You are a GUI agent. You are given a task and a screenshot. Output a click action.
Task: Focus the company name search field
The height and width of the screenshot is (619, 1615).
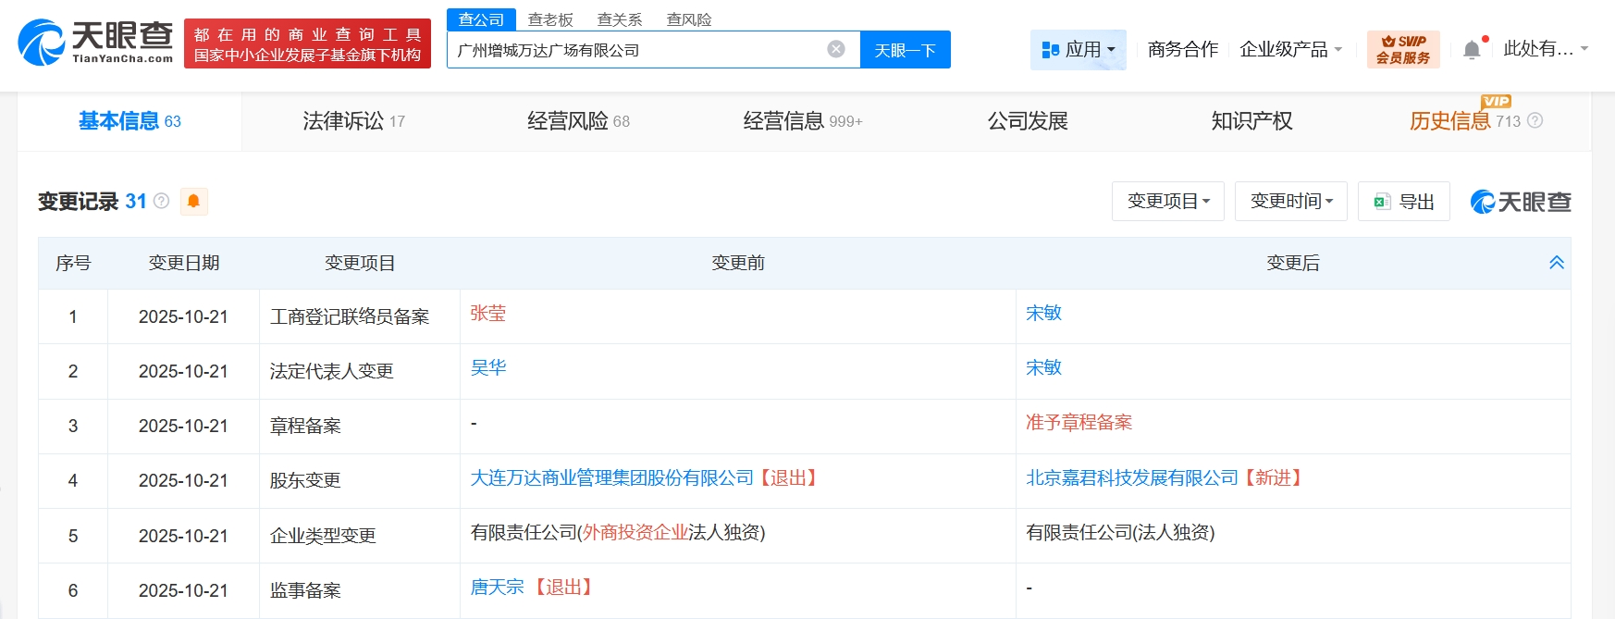coord(634,50)
